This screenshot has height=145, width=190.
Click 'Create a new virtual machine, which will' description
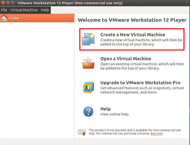pyautogui.click(x=141, y=42)
